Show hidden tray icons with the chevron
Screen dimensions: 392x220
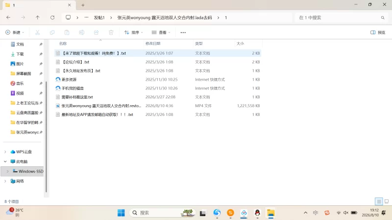(305, 213)
